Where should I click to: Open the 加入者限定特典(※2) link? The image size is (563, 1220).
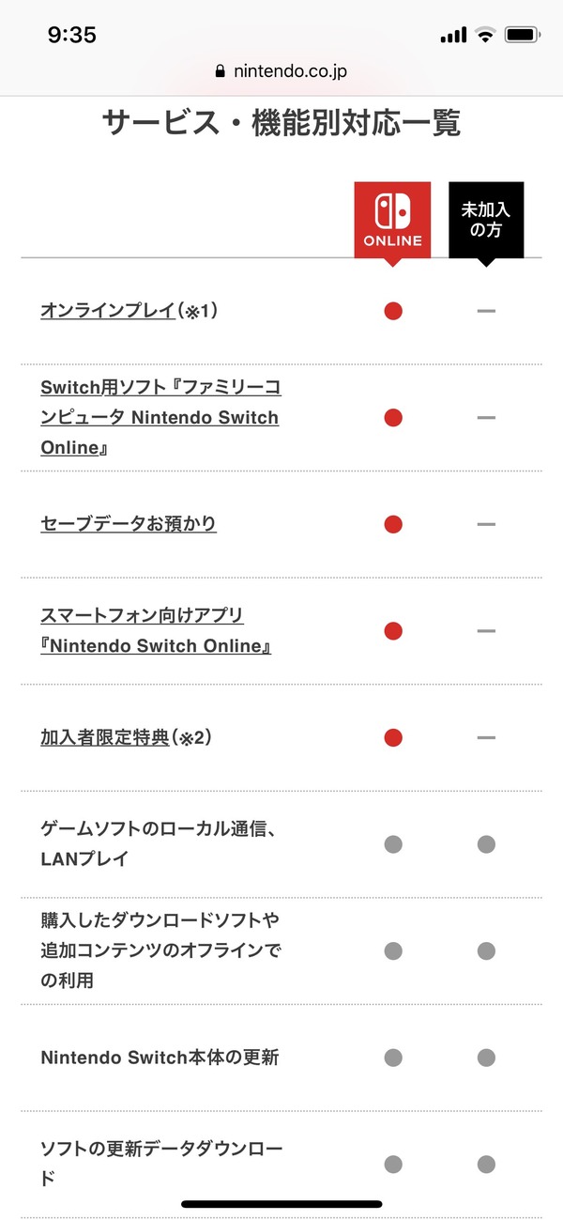[x=127, y=737]
